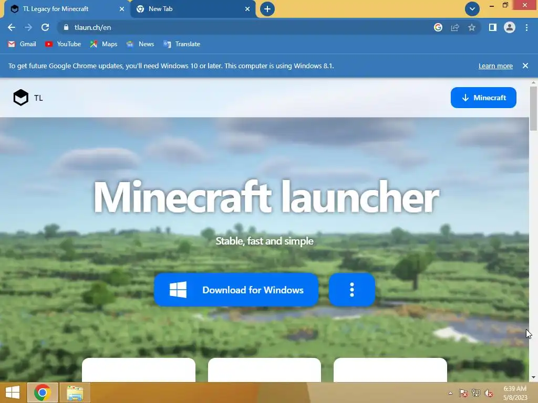The height and width of the screenshot is (403, 538).
Task: Show hidden system tray icons
Action: click(x=450, y=393)
